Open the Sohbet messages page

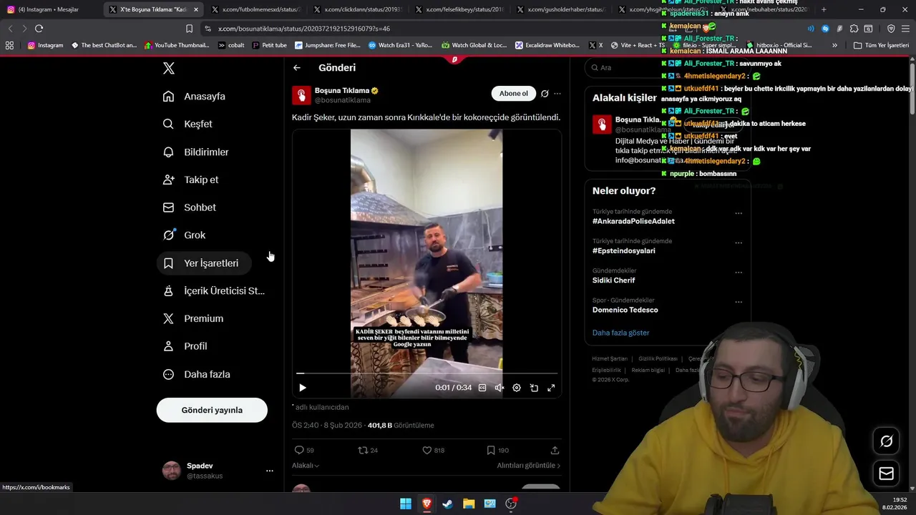pos(190,207)
